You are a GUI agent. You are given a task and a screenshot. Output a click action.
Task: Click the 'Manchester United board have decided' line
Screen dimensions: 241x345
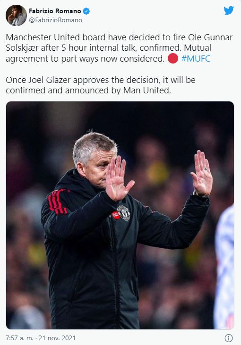(119, 37)
